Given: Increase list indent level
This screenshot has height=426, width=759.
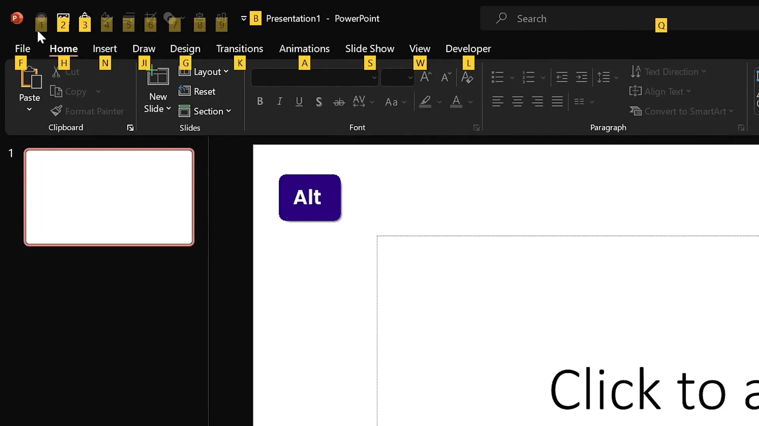Looking at the screenshot, I should 582,77.
